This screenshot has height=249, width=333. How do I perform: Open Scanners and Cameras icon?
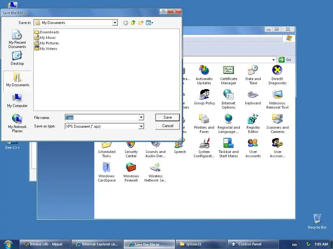277,124
